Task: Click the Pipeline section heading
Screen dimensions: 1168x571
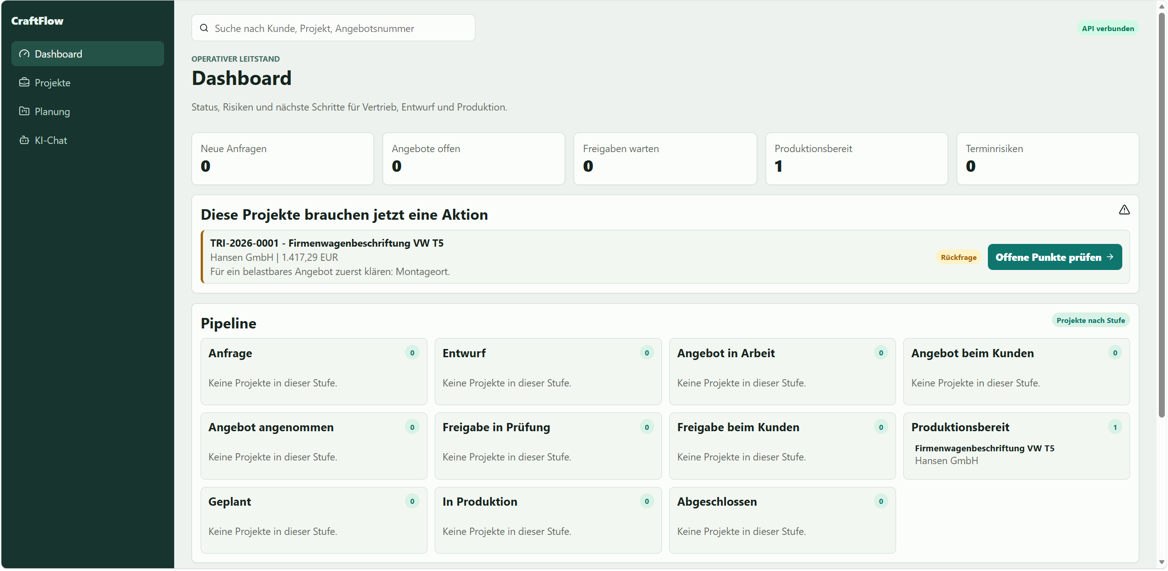Action: pyautogui.click(x=229, y=324)
